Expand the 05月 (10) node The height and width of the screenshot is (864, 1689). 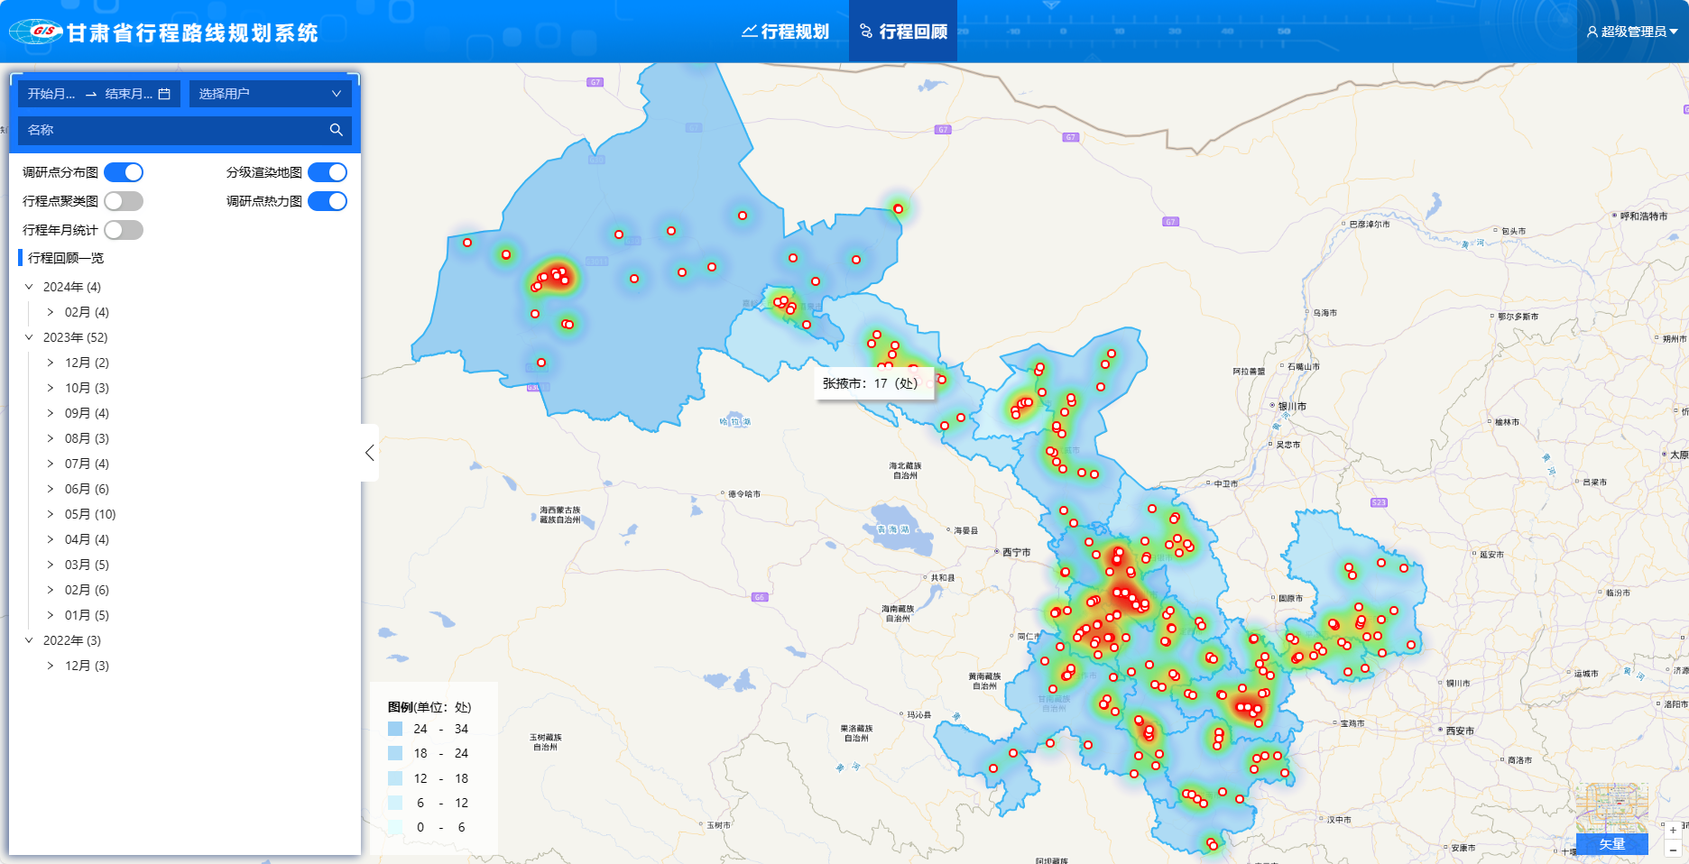pyautogui.click(x=51, y=514)
